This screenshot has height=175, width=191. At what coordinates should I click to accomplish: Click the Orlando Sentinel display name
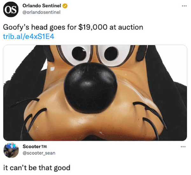point(42,6)
